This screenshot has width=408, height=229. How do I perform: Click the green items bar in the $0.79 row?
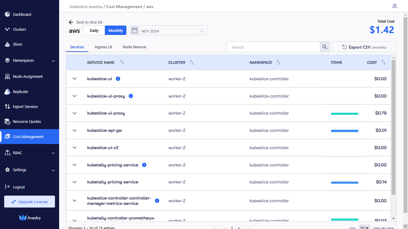point(345,114)
